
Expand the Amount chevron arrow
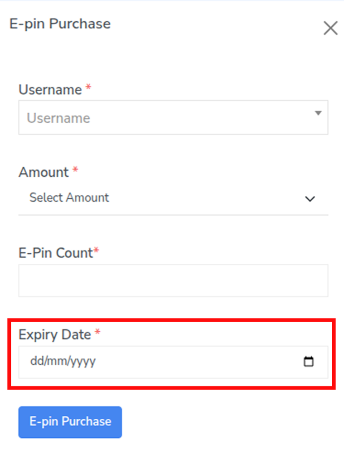click(310, 198)
